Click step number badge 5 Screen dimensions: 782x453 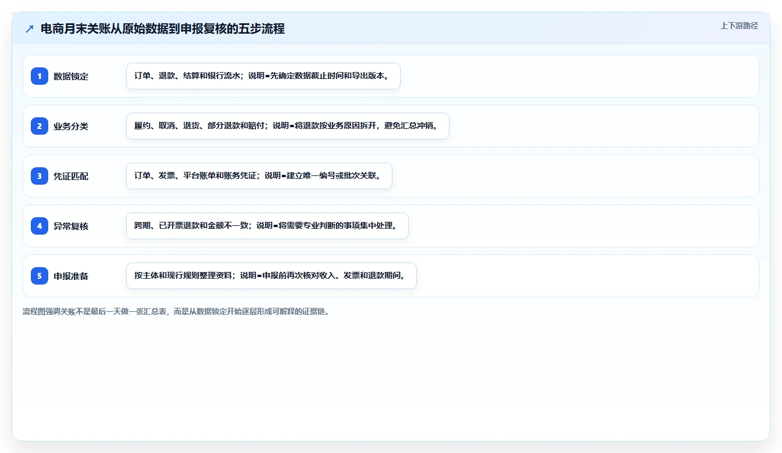coord(40,275)
